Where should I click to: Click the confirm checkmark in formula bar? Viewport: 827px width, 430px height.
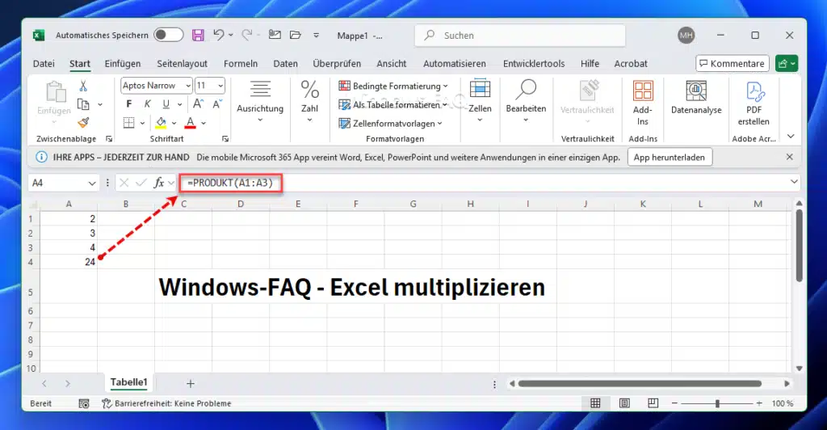(141, 183)
